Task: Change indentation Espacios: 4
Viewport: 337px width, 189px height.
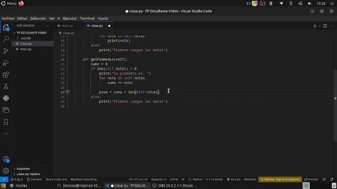Action: click(158, 180)
